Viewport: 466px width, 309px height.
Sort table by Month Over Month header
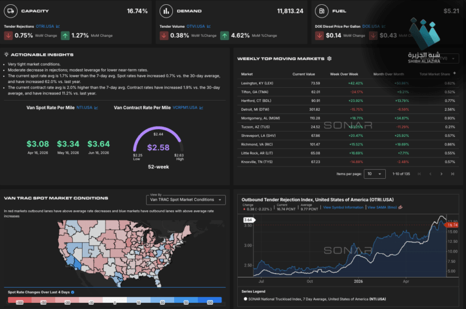[x=388, y=74]
